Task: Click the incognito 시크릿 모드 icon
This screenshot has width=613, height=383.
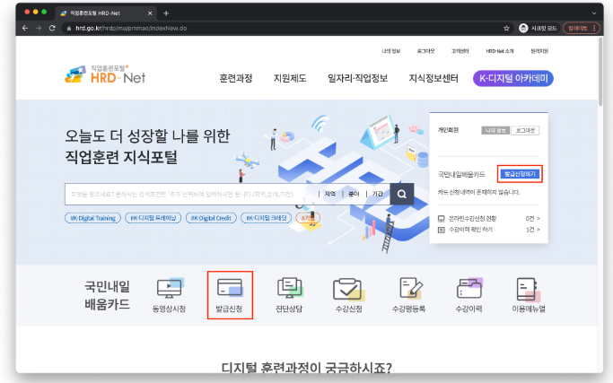Action: pyautogui.click(x=523, y=28)
